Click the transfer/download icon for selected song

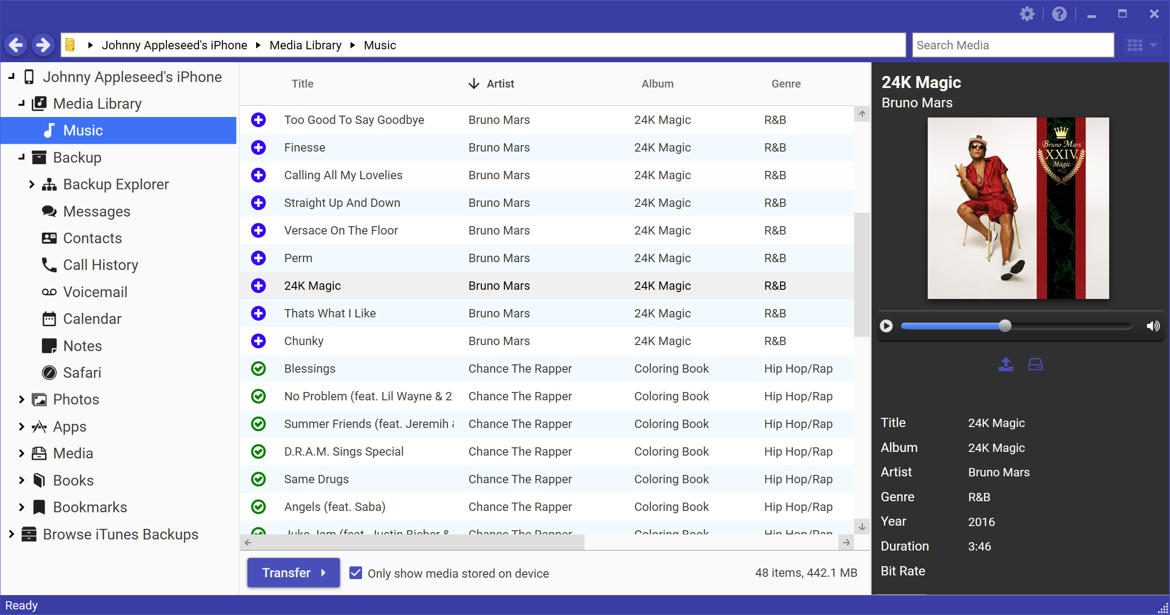click(1006, 364)
